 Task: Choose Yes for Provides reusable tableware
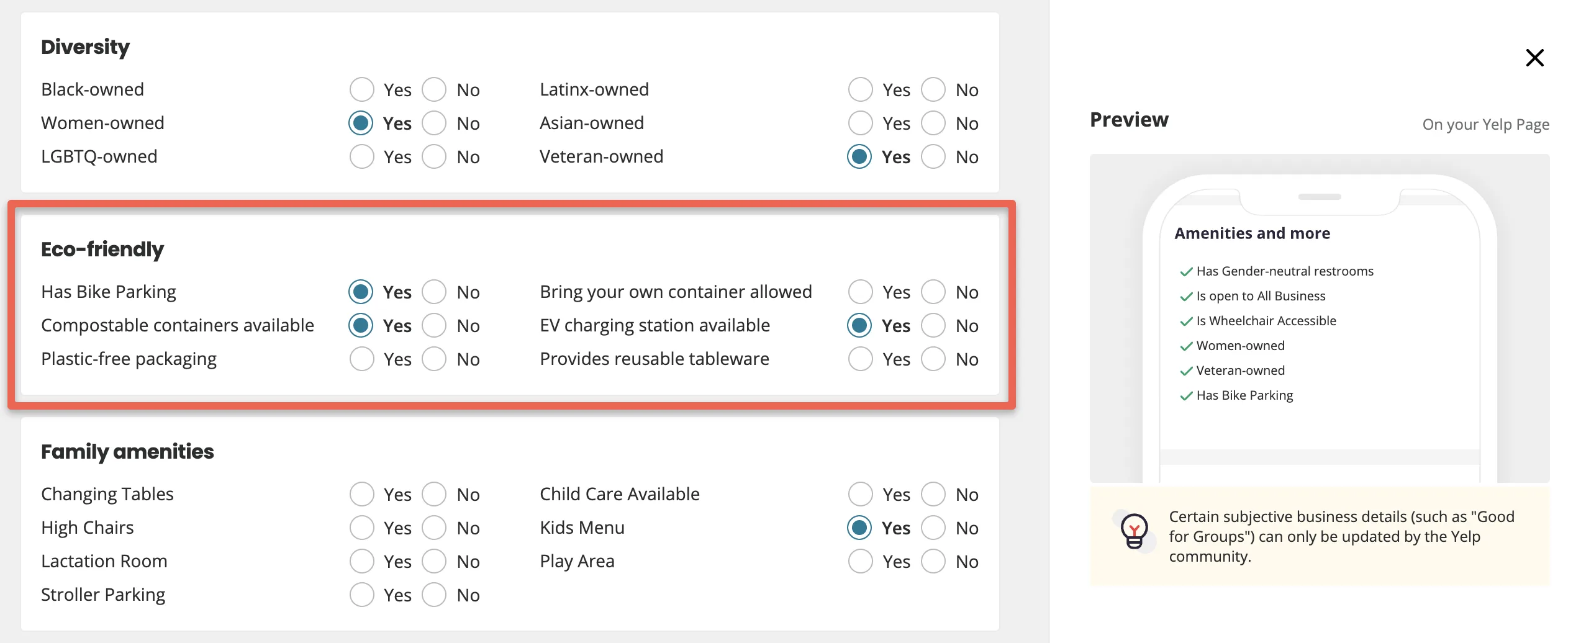[860, 359]
